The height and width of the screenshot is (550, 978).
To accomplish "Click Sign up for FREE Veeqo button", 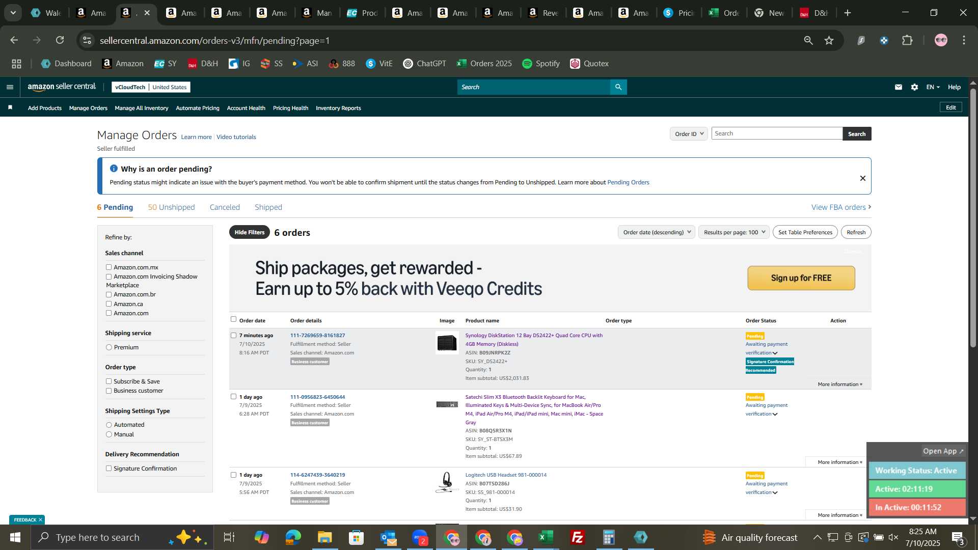I will point(801,278).
